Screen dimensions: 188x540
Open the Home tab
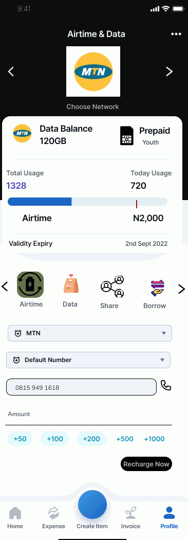tap(15, 518)
